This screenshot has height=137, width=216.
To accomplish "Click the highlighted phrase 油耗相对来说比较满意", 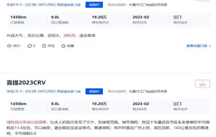I will (x=26, y=122).
